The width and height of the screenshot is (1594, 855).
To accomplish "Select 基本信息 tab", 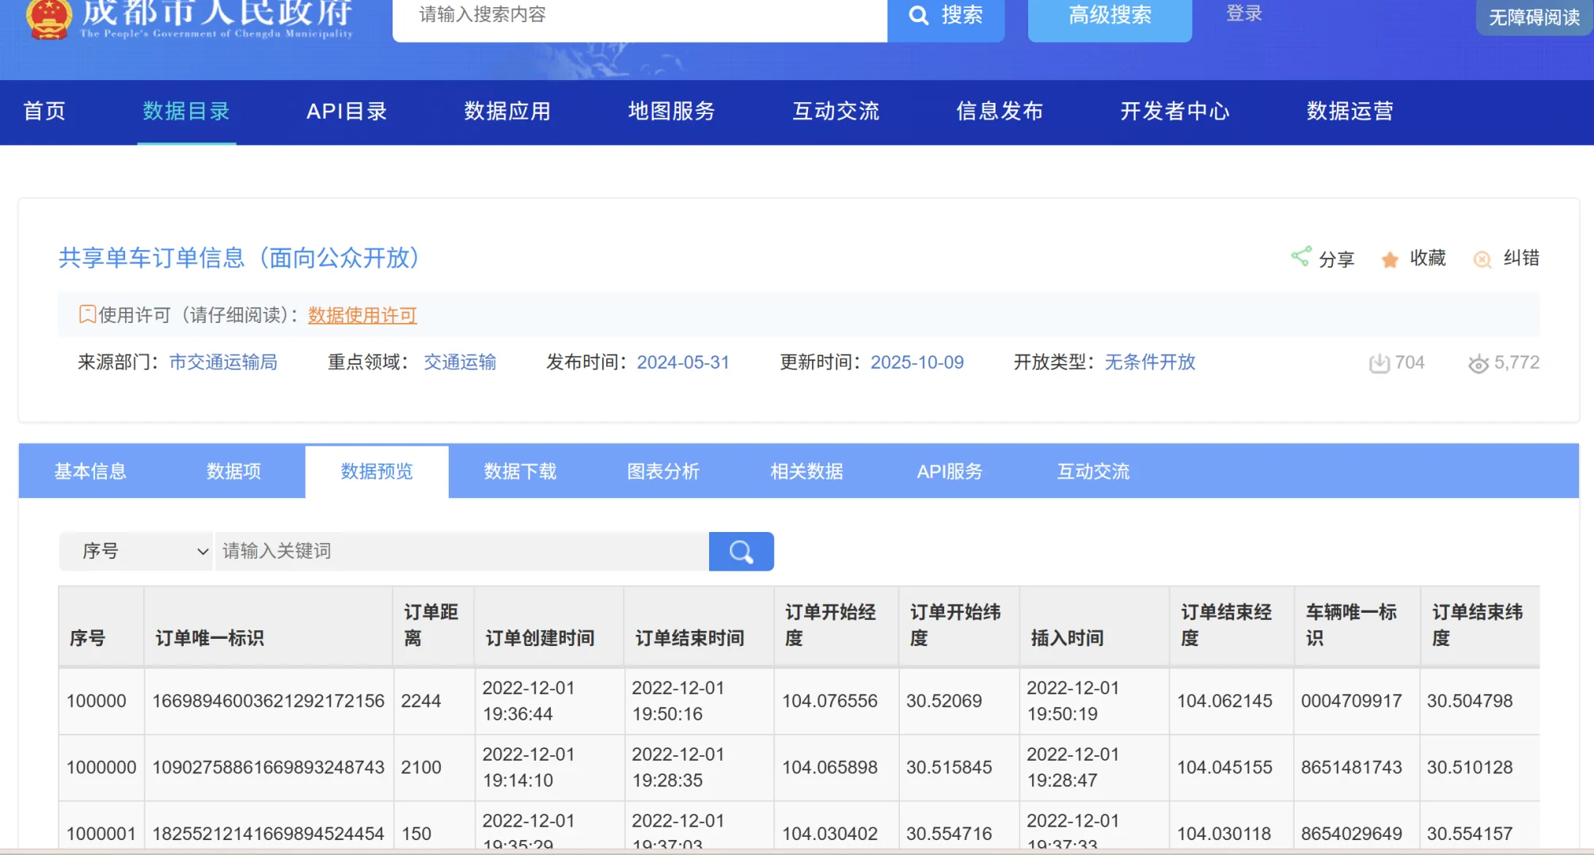I will pyautogui.click(x=90, y=472).
